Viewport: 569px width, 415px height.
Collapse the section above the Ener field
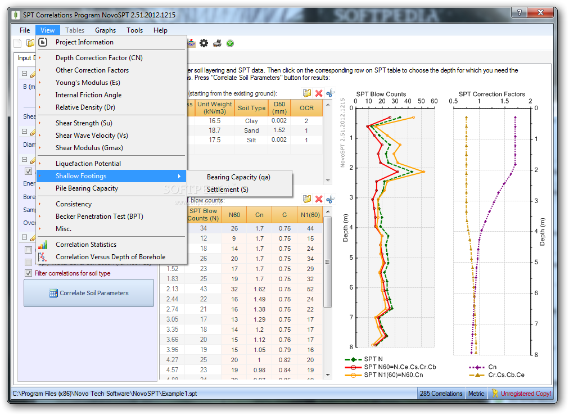click(x=24, y=159)
